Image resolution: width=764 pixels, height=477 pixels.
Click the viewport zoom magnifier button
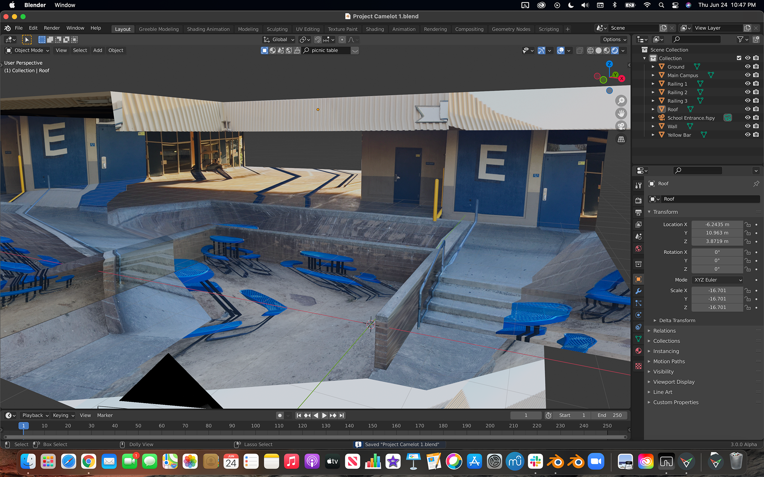point(621,101)
